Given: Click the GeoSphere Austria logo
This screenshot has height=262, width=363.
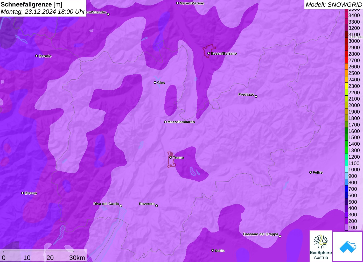Looking at the screenshot, I should tap(321, 246).
